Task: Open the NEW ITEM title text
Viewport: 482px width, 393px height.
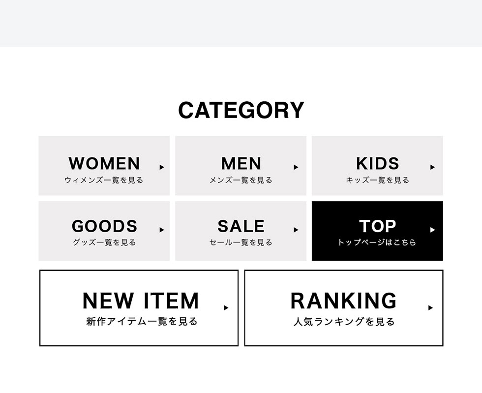Action: [x=141, y=301]
